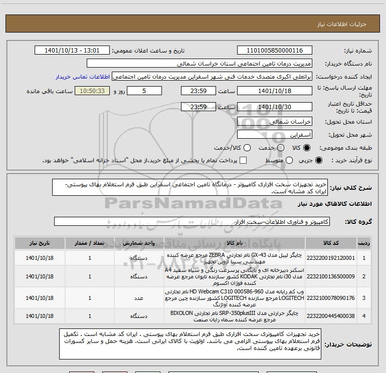Image resolution: width=386 pixels, height=373 pixels.
Task: Select the کالا radio button
Action: click(307, 148)
